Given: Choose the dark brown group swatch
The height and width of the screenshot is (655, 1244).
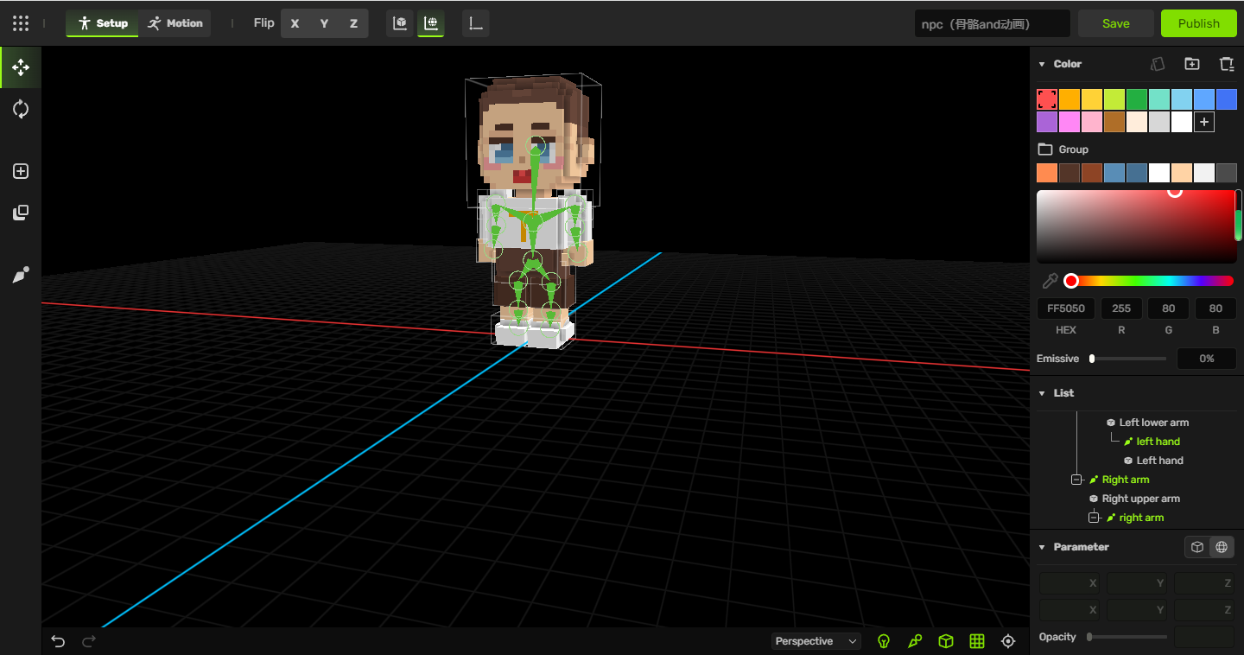Looking at the screenshot, I should [1069, 173].
